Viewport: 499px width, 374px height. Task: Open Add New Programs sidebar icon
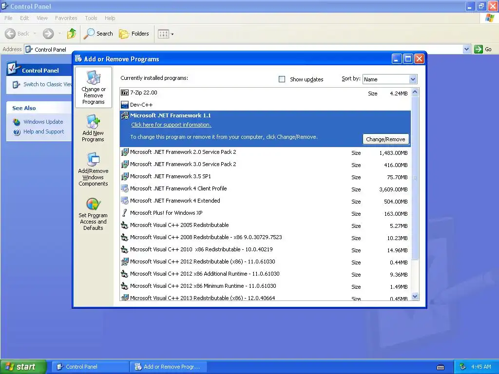[x=93, y=128]
